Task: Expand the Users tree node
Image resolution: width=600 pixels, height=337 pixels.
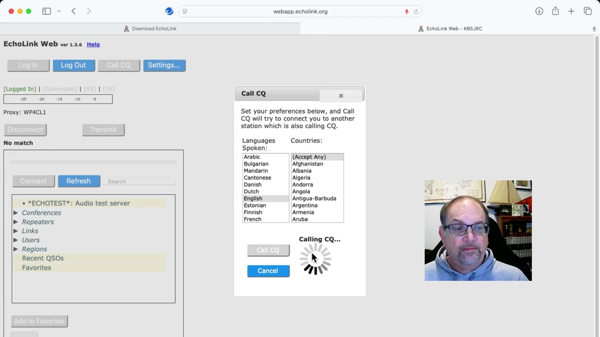Action: (15, 240)
